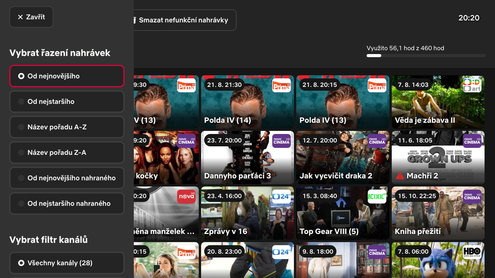This screenshot has height=278, width=495.
Task: Select 'Všechny kanály (28)' channel filter
Action: point(67,263)
